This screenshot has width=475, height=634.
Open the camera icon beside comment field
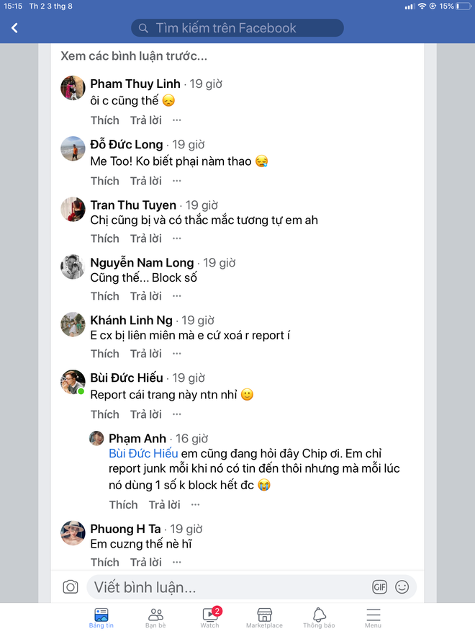point(71,587)
